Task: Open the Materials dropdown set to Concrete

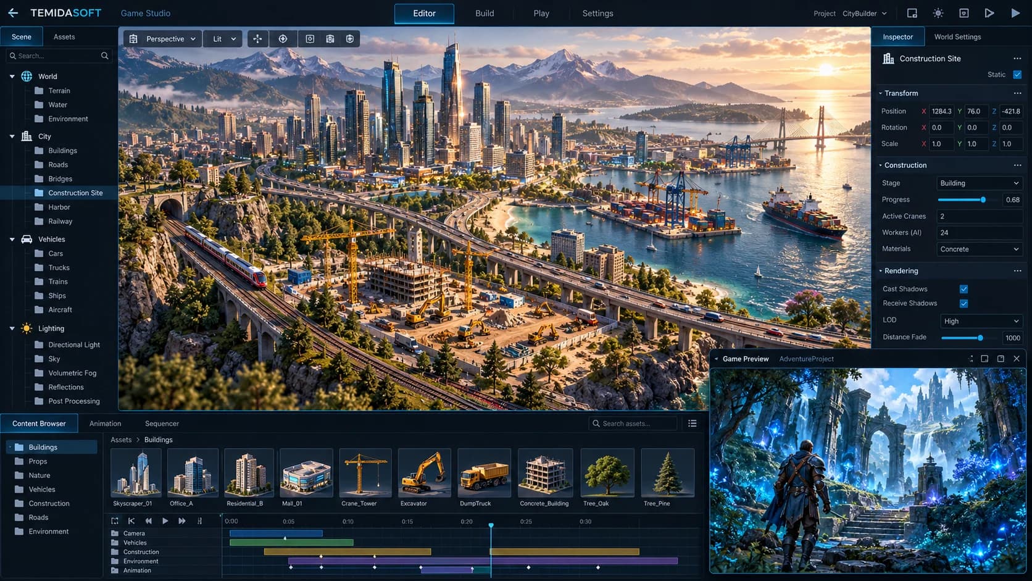Action: (980, 249)
